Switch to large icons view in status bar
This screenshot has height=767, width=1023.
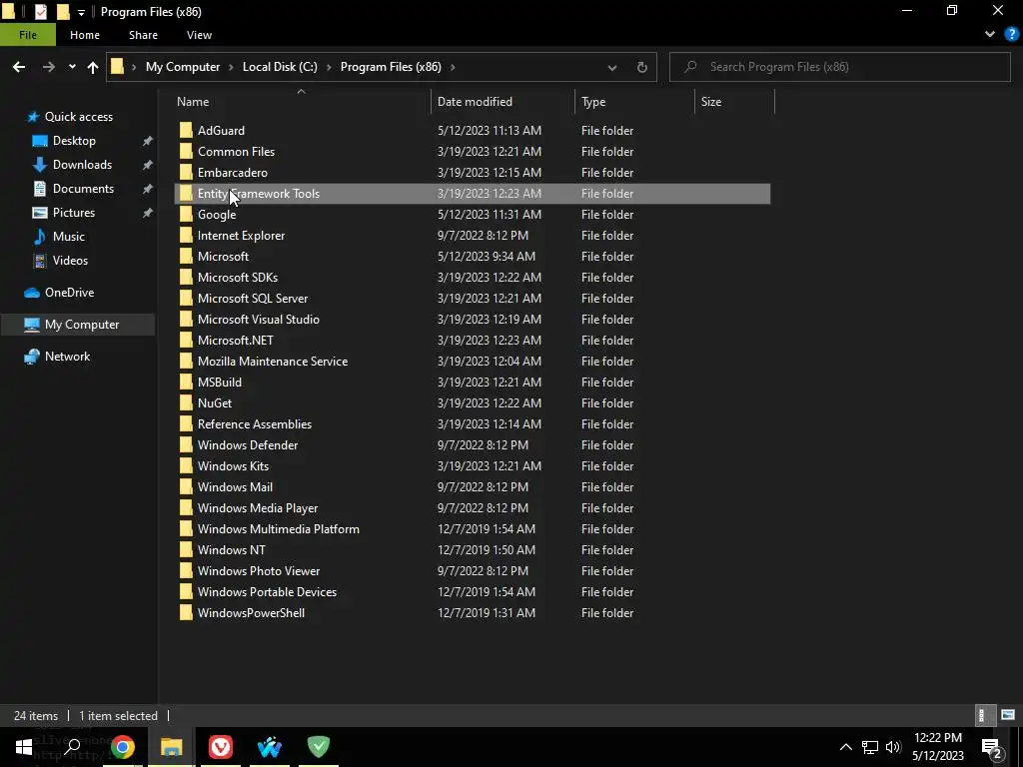(1008, 715)
